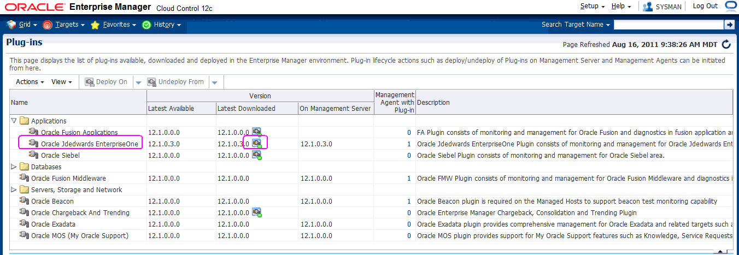The height and width of the screenshot is (255, 739).
Task: Click Jdedwards EnterpriseOne downloaded status icon
Action: pos(257,144)
